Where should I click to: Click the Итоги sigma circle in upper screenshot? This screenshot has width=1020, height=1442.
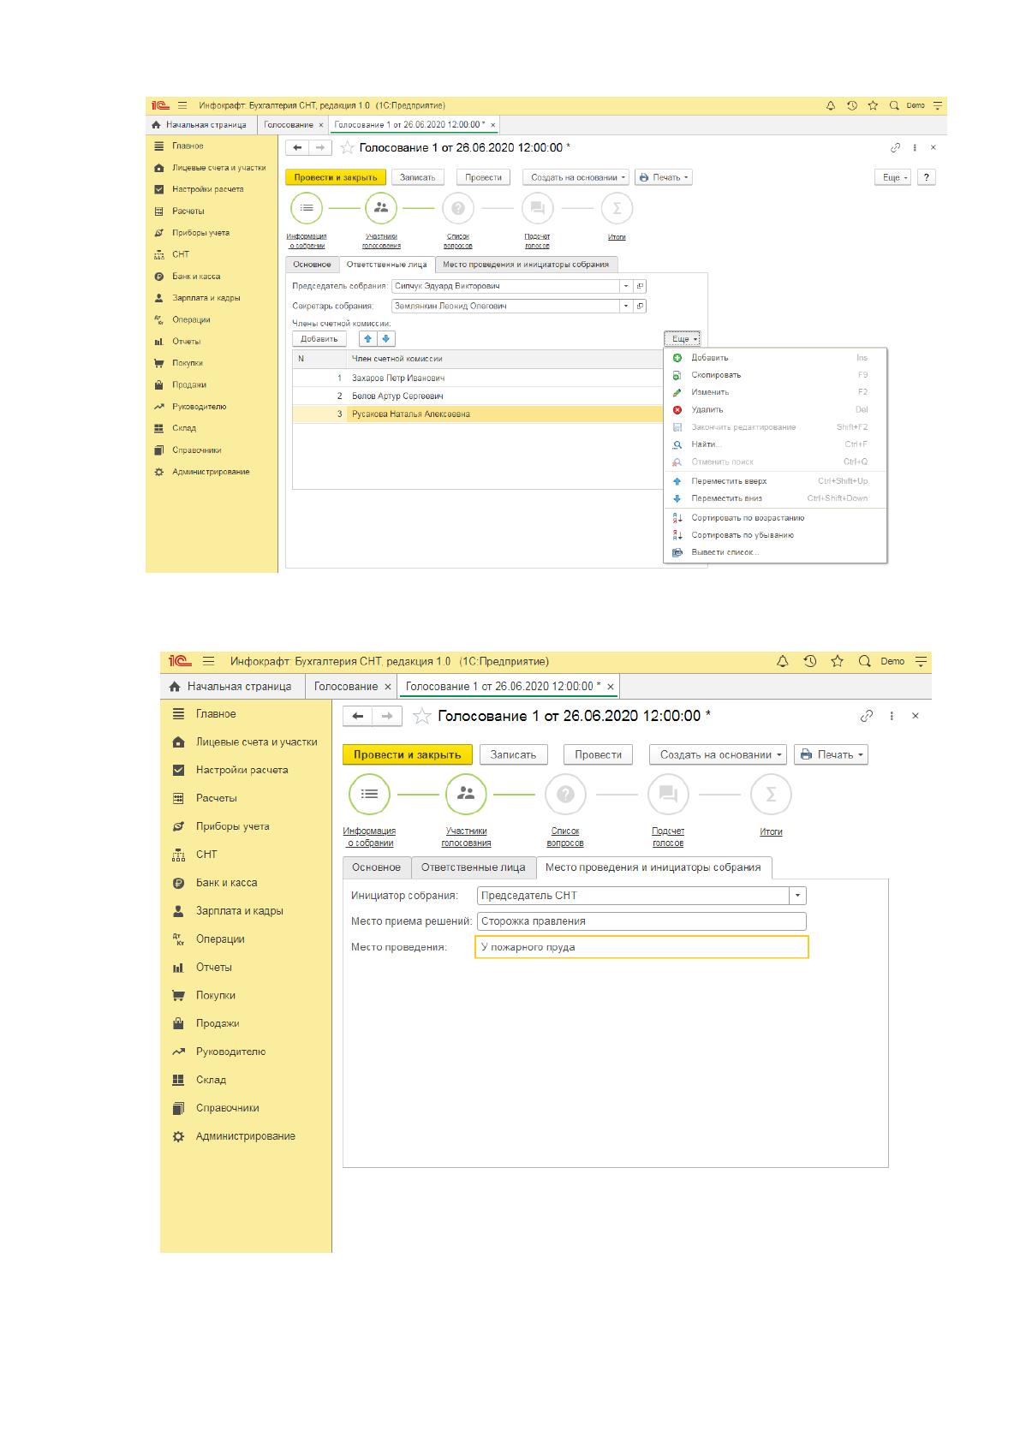pos(617,208)
